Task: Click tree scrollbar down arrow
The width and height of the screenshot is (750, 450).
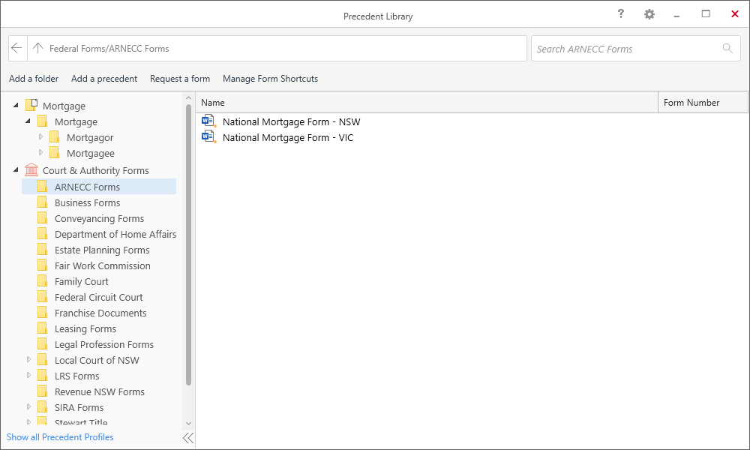Action: coord(188,423)
